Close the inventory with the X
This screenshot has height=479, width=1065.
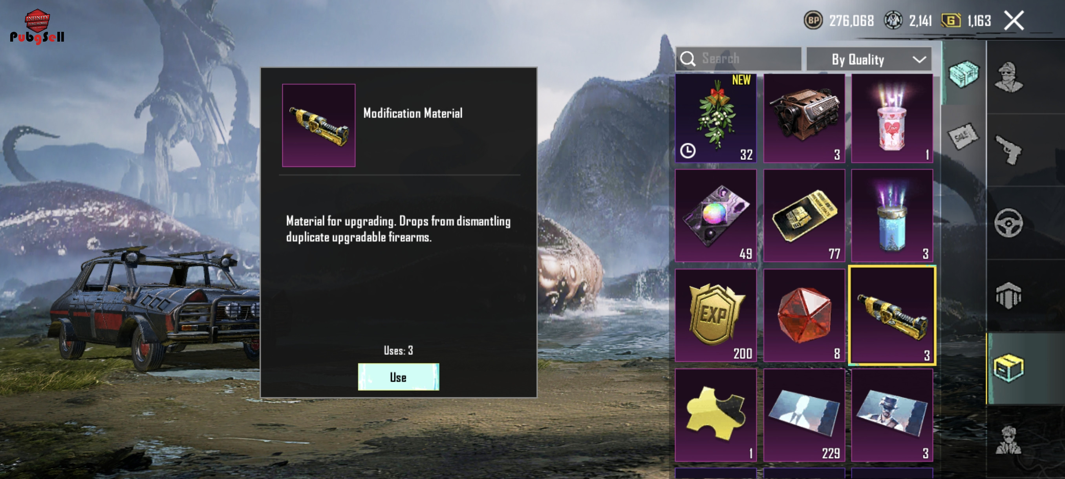tap(1014, 20)
